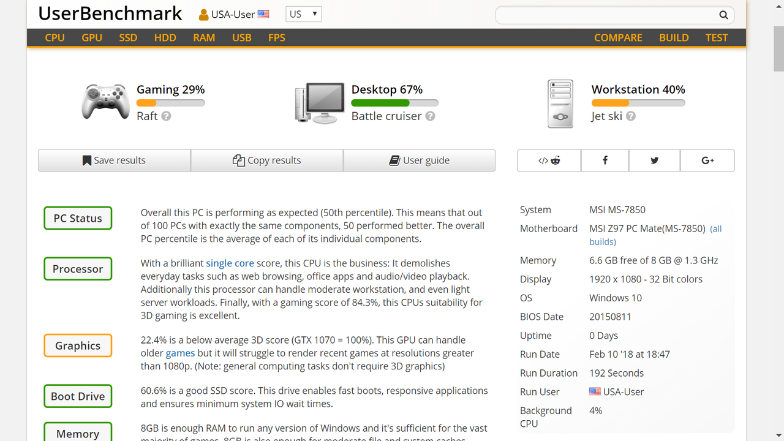784x441 pixels.
Task: Share results on Twitter
Action: [x=654, y=160]
